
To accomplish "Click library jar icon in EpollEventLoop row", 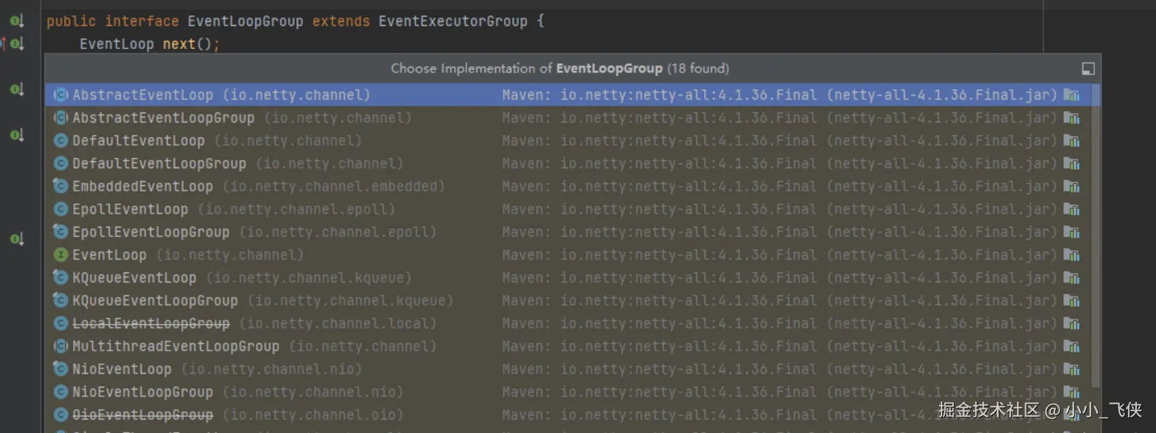I will click(1072, 209).
